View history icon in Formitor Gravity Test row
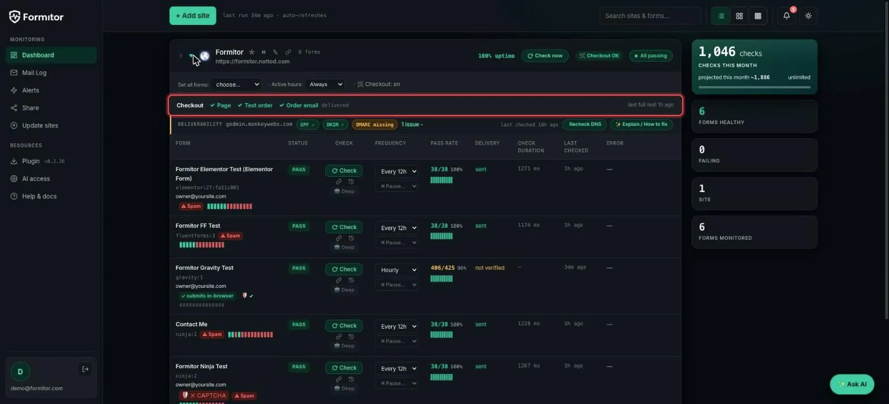The image size is (889, 404). click(351, 280)
